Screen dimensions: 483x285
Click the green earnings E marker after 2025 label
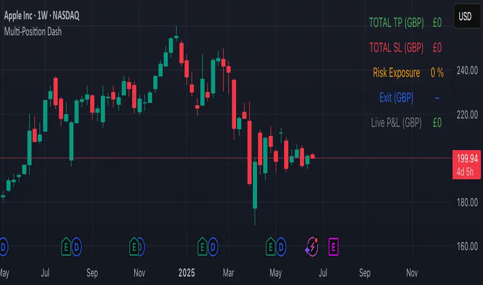point(203,247)
